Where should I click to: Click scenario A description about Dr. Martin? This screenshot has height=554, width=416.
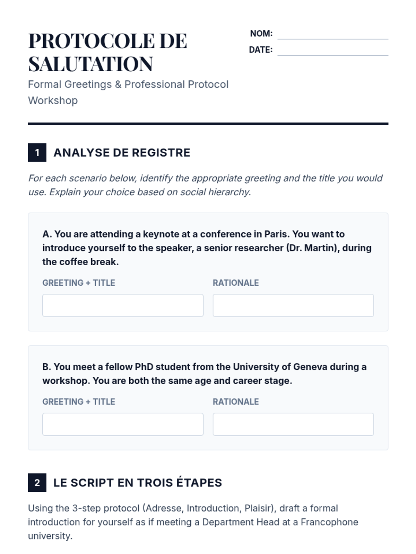[207, 248]
